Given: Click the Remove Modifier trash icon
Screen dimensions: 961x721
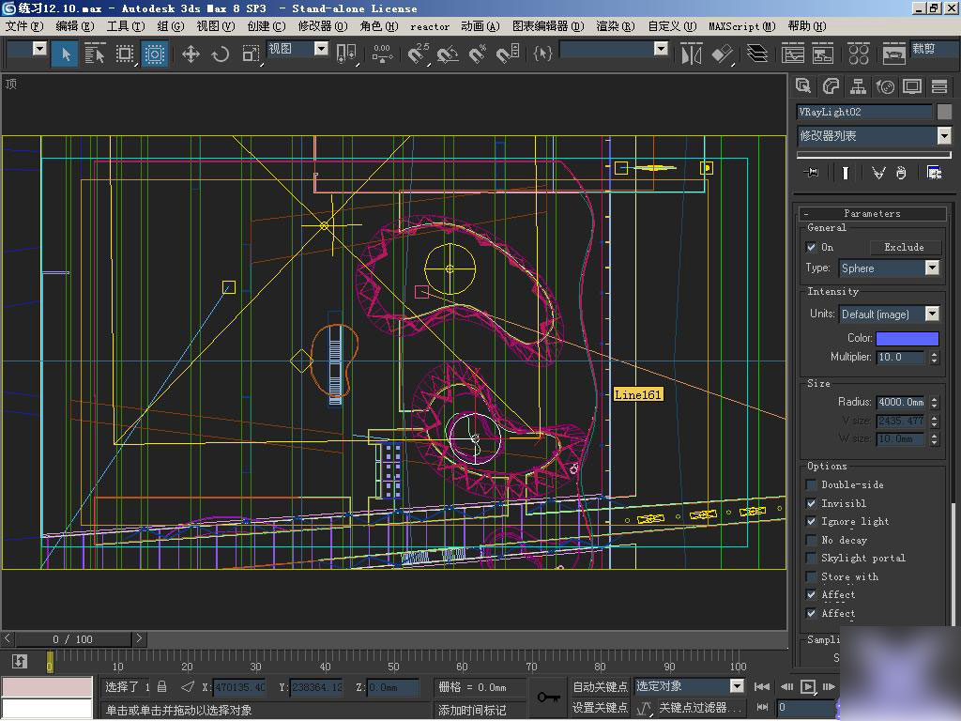Looking at the screenshot, I should pyautogui.click(x=900, y=172).
